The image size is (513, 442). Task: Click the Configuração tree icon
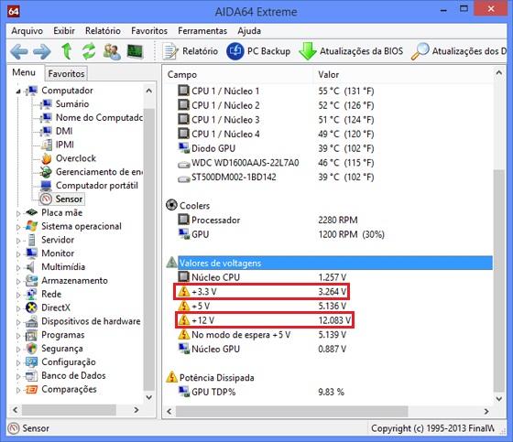pyautogui.click(x=31, y=362)
